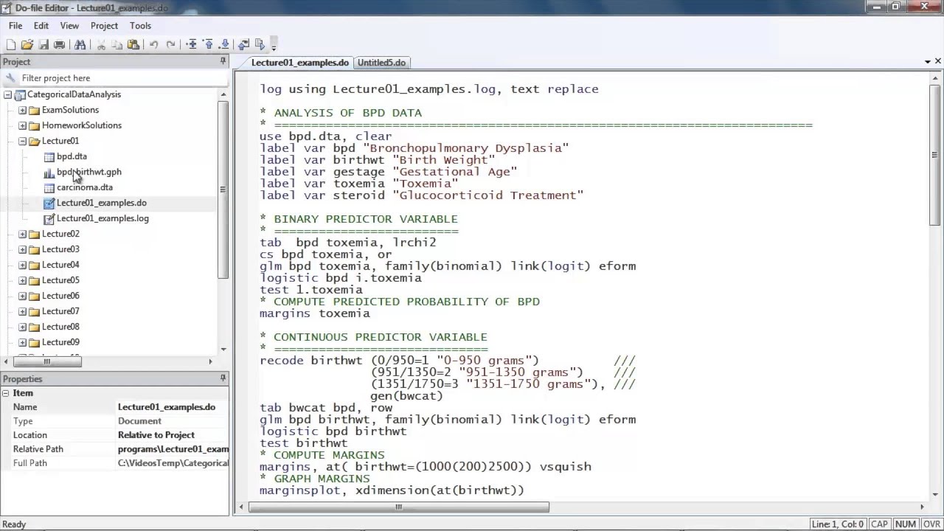Viewport: 944px width, 531px height.
Task: Expand the Lecture08 folder
Action: pos(23,327)
